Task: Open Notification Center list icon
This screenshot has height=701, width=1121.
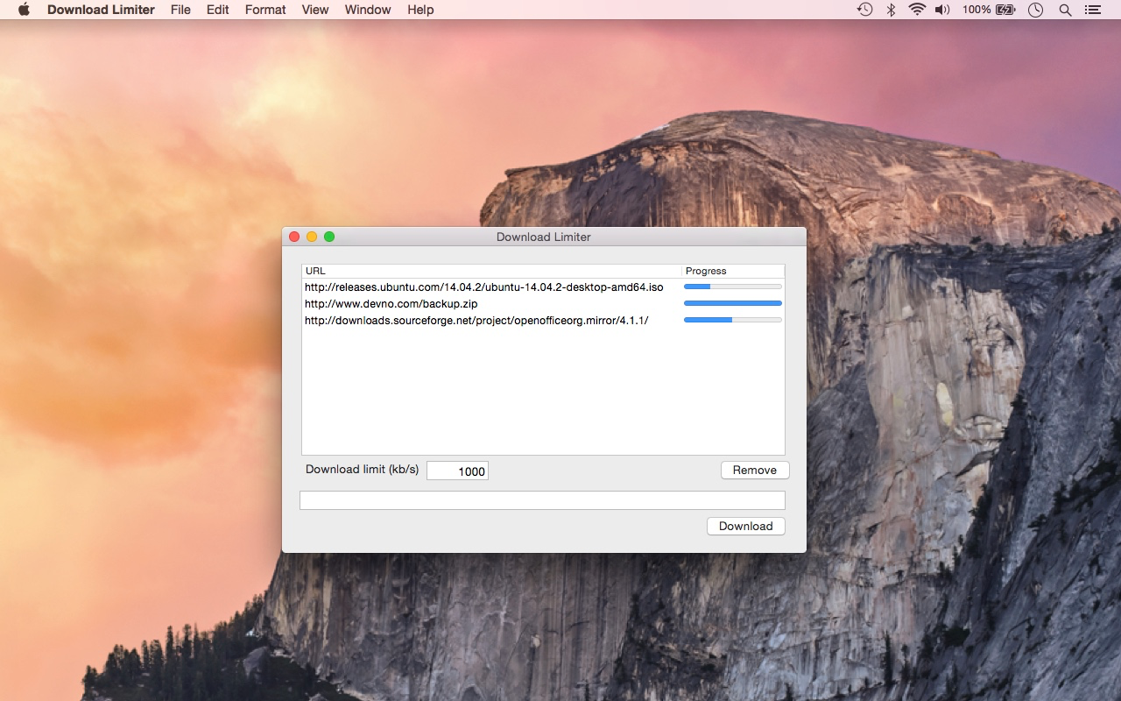Action: 1092,10
